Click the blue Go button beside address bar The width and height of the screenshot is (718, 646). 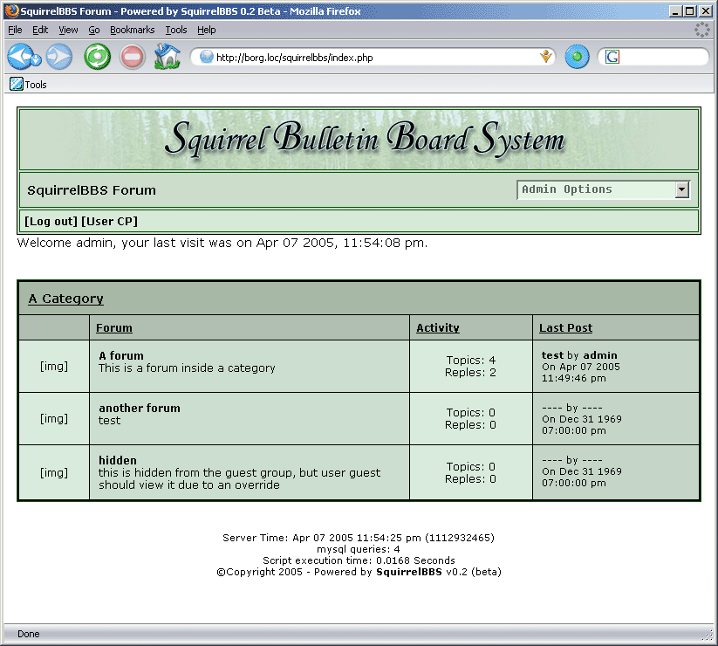[x=577, y=57]
